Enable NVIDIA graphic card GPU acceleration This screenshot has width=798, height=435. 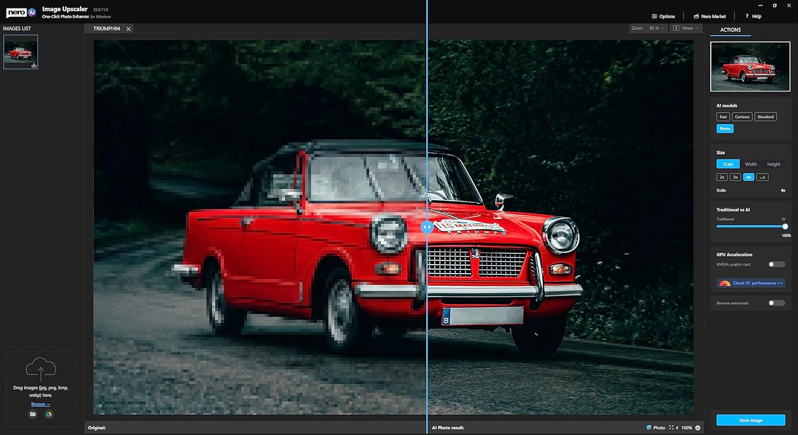coord(776,265)
